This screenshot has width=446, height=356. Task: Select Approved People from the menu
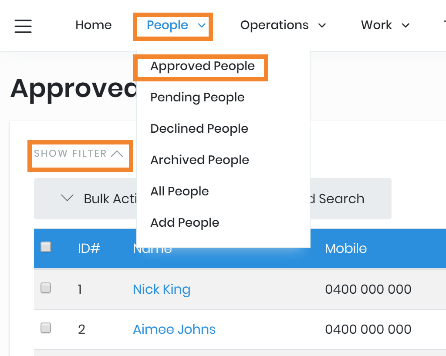(x=203, y=66)
